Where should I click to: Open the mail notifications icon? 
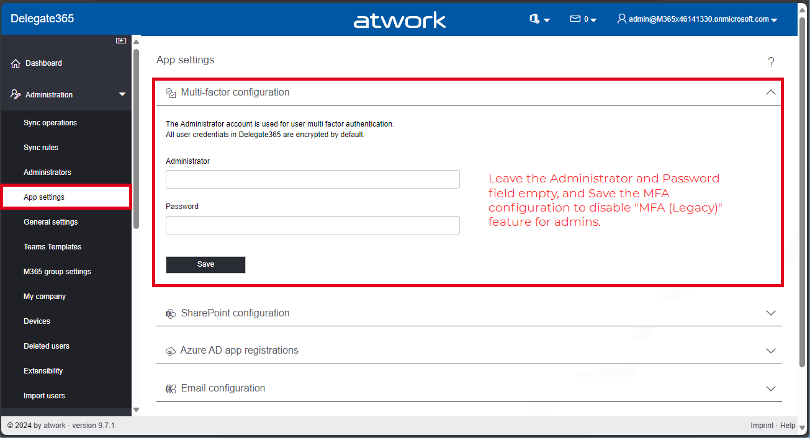tap(575, 19)
